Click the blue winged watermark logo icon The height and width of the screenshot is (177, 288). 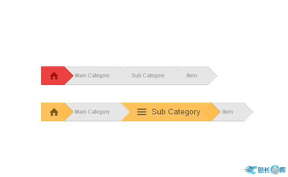(250, 169)
